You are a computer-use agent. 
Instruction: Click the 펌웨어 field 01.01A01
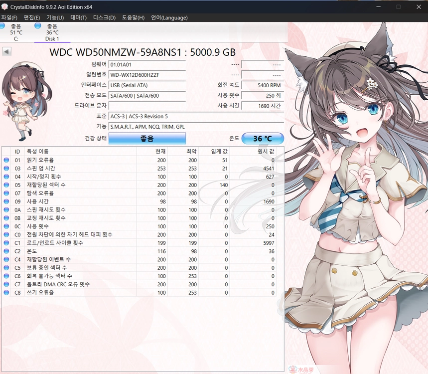click(147, 65)
